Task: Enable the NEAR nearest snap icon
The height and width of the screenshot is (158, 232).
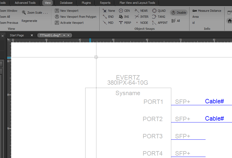Action: coord(137,11)
